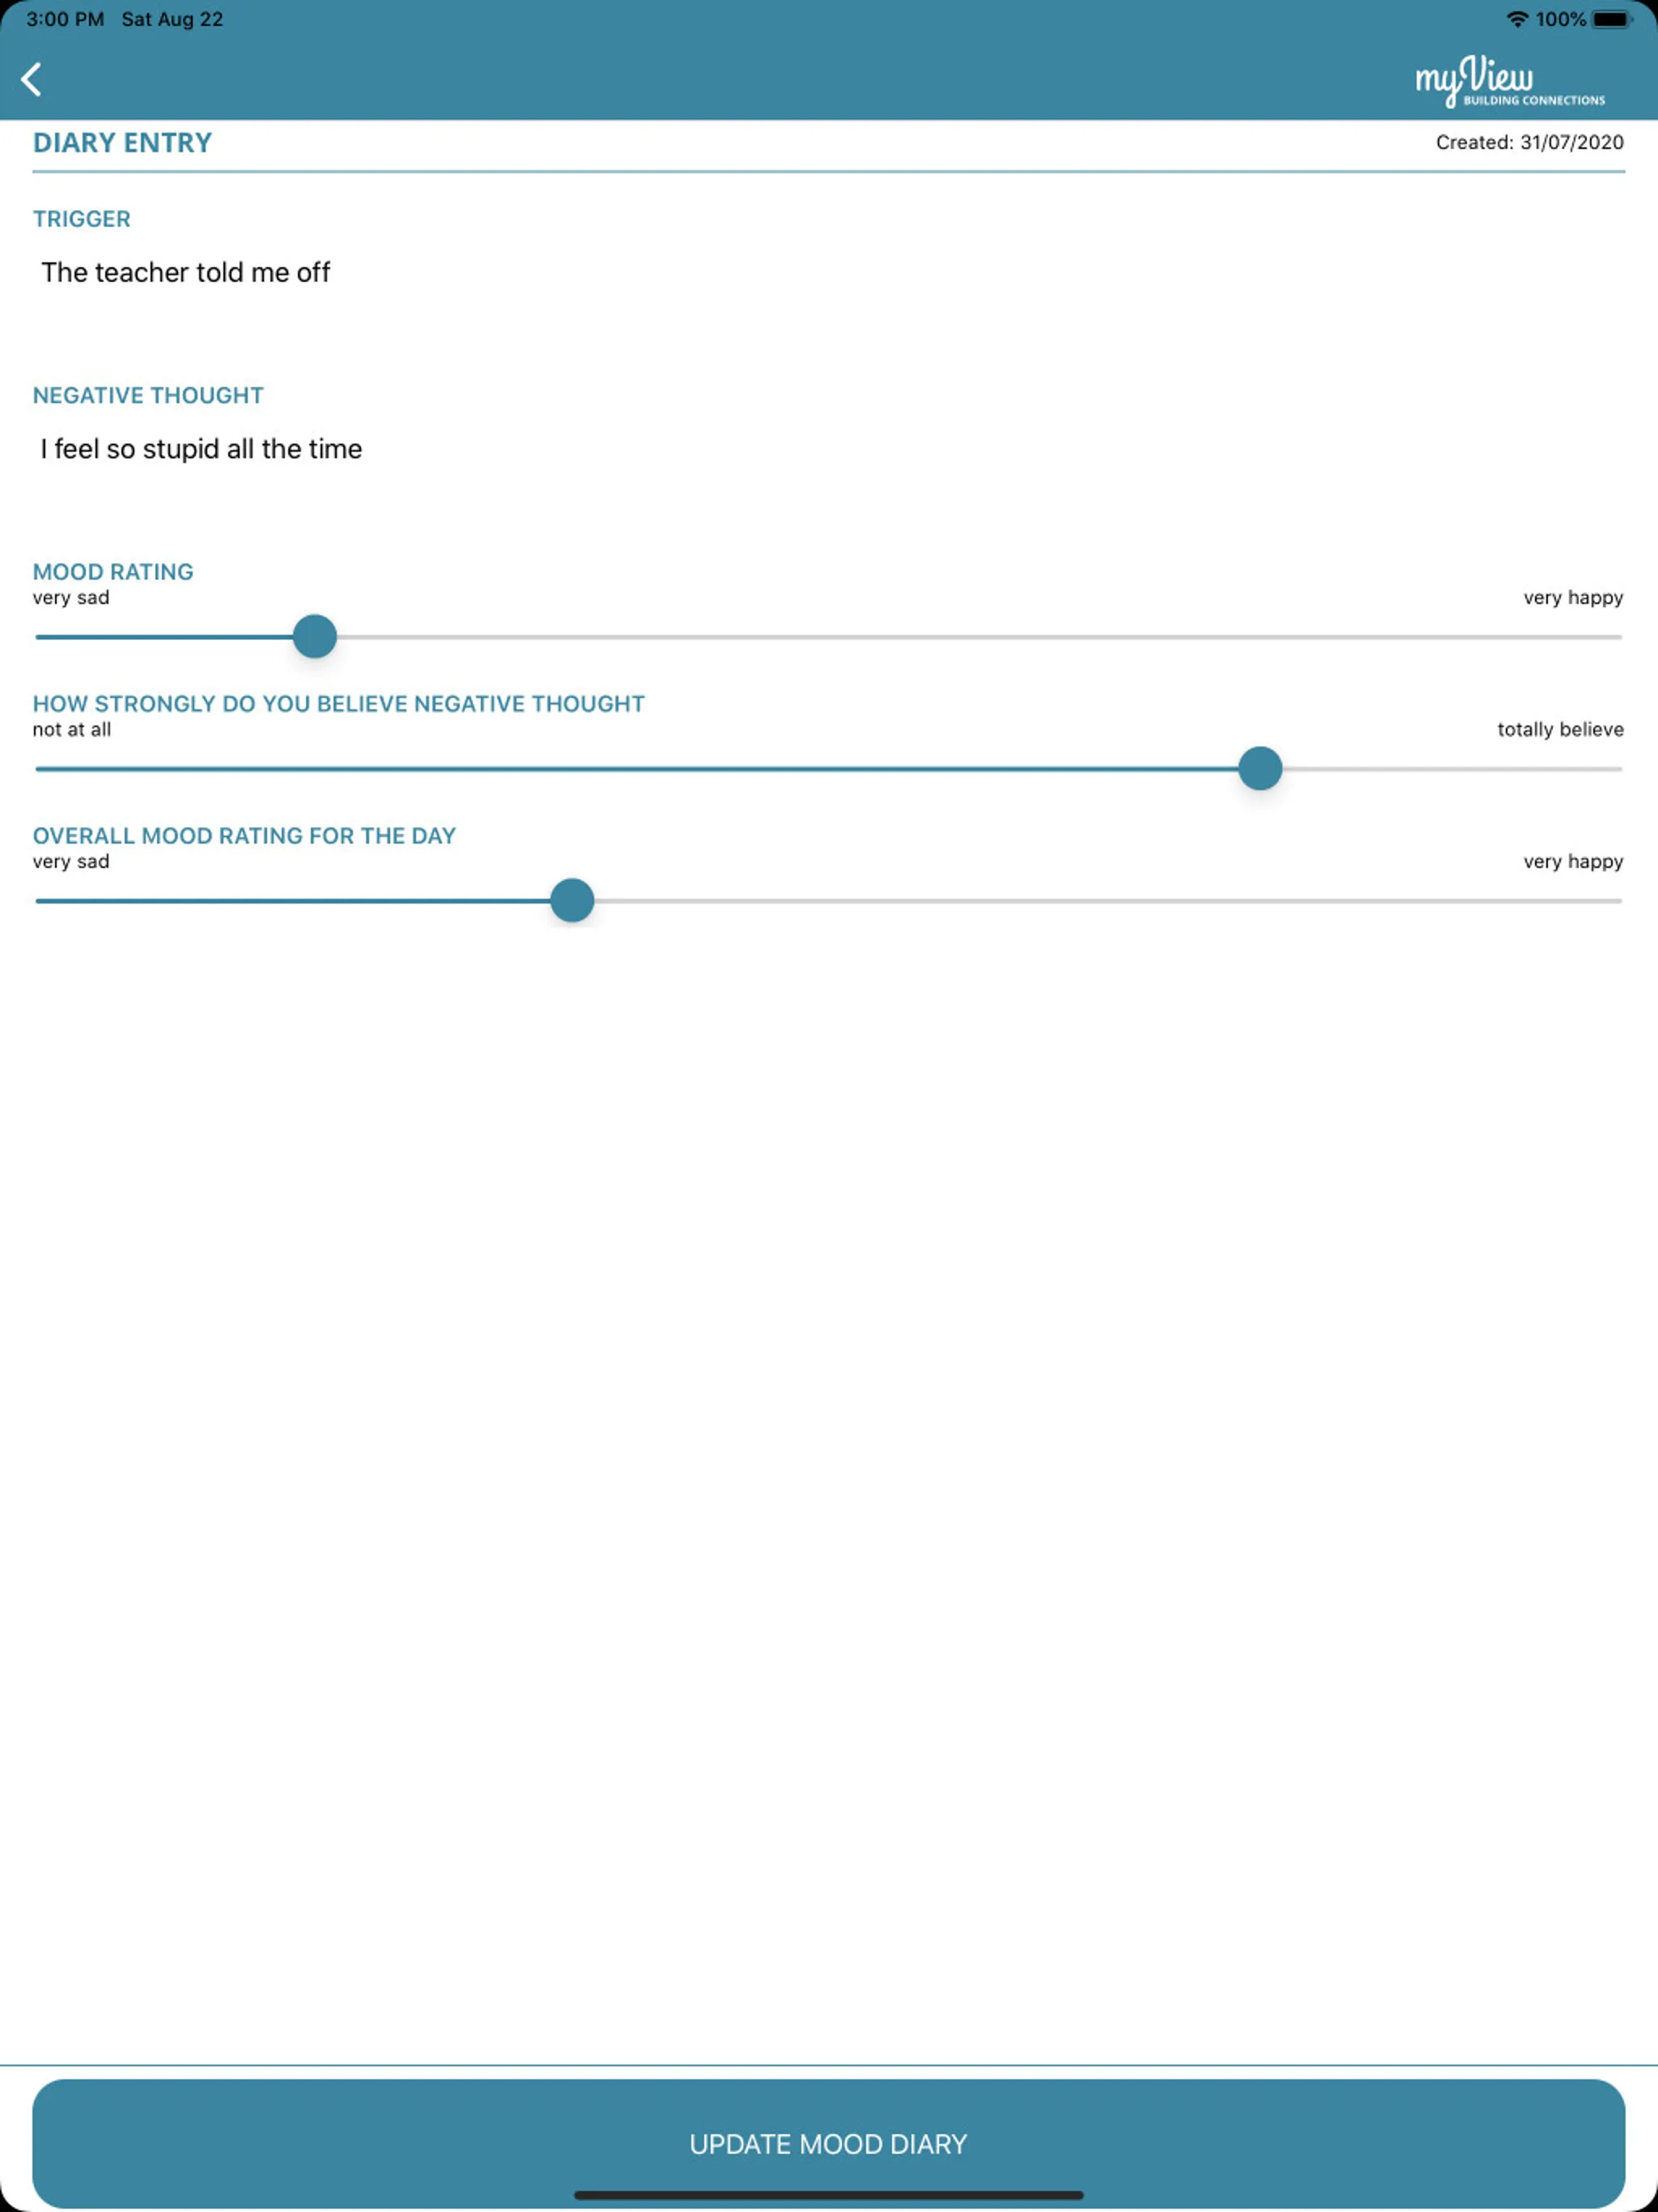The height and width of the screenshot is (2212, 1658).
Task: Click the NEGATIVE THOUGHT section label
Action: point(147,395)
